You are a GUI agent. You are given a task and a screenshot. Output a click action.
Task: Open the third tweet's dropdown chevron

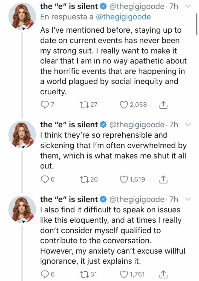pos(188,199)
